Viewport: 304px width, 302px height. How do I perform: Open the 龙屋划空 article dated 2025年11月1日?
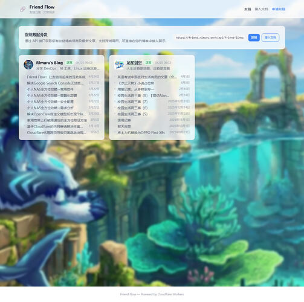click(x=124, y=120)
